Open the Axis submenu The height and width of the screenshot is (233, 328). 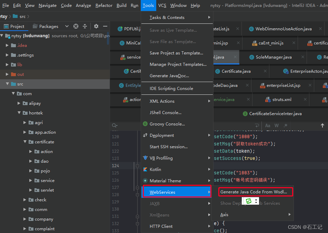(253, 215)
